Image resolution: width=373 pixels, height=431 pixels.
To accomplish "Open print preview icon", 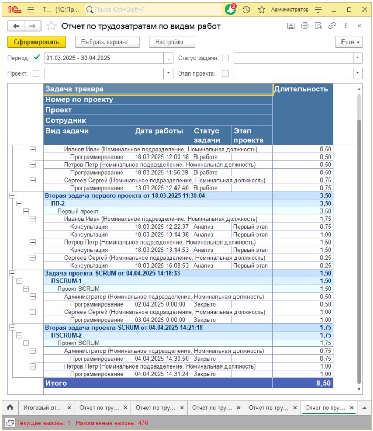I will click(x=318, y=26).
